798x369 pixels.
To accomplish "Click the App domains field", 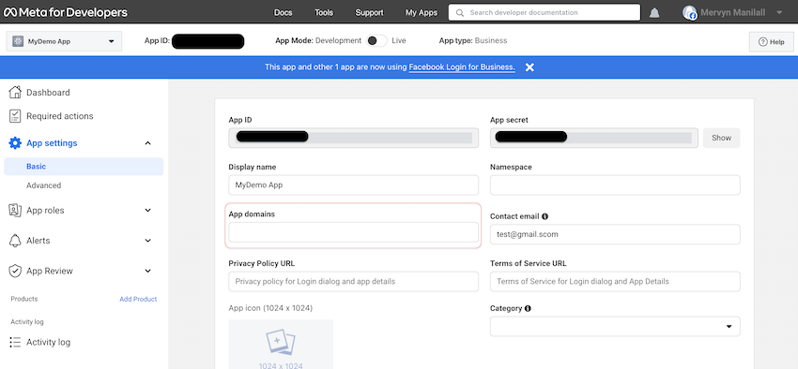I will click(353, 232).
